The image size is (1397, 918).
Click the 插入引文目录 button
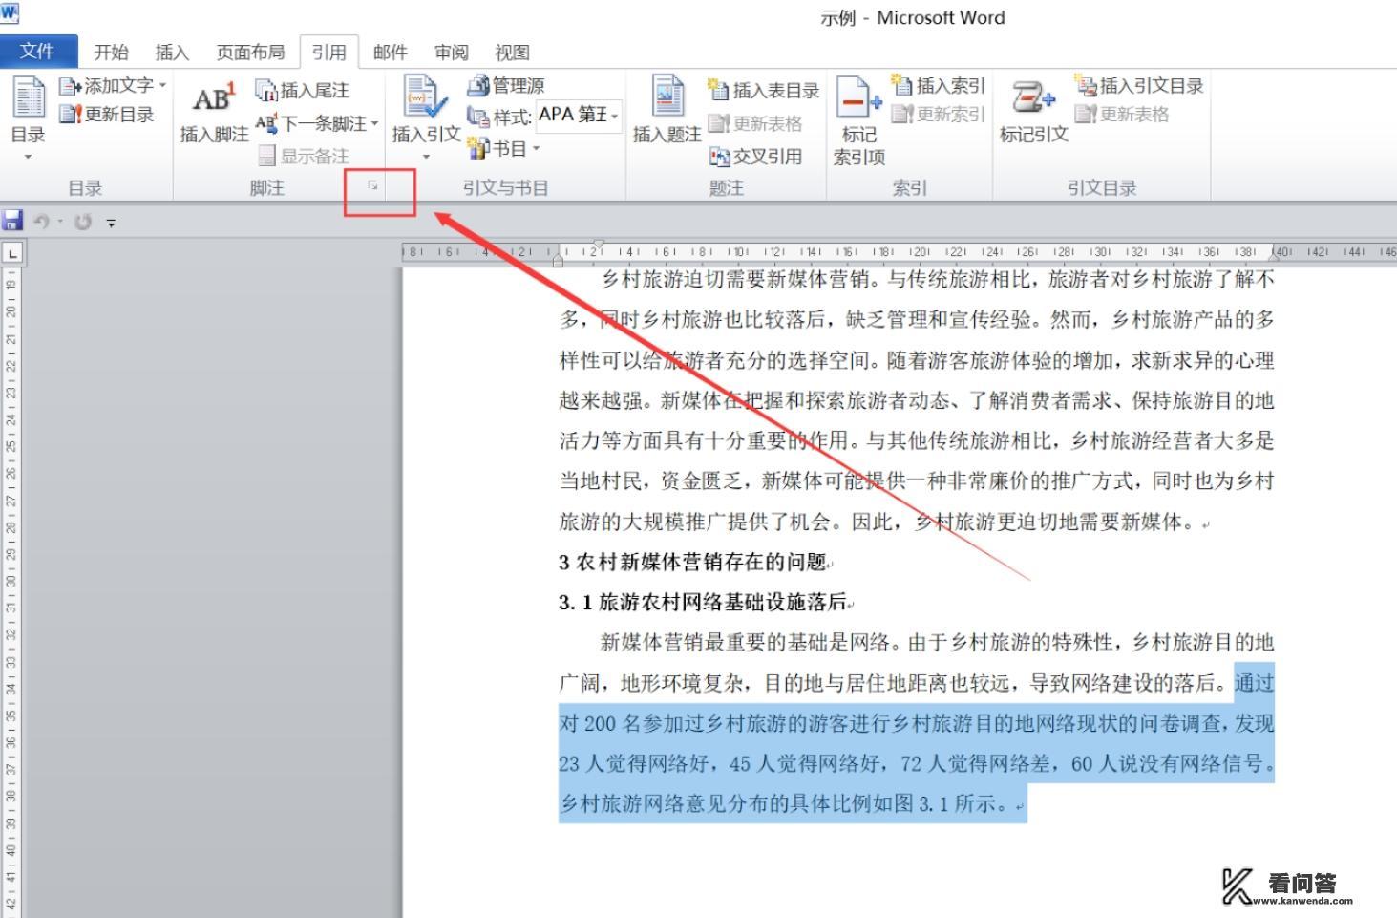click(1138, 85)
